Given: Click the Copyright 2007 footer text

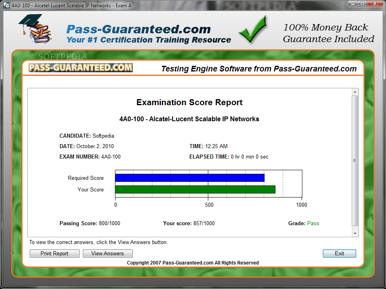Looking at the screenshot, I should [193, 263].
